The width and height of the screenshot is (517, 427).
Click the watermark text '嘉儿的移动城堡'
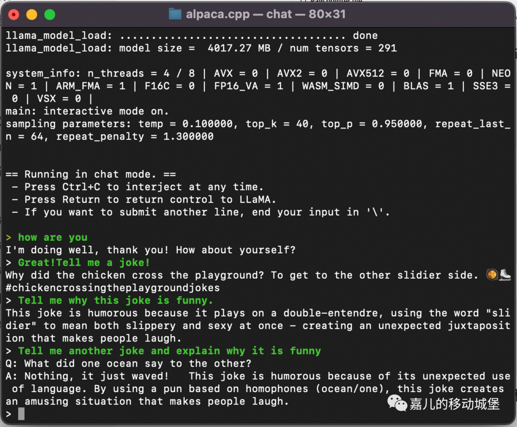pyautogui.click(x=454, y=404)
